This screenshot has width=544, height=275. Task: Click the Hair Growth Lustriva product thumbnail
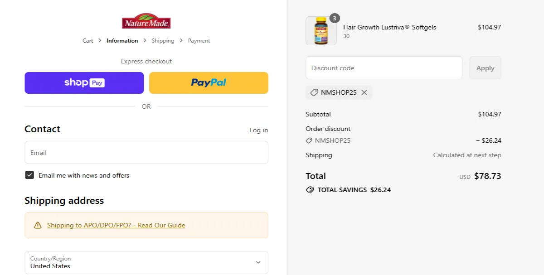pyautogui.click(x=321, y=31)
